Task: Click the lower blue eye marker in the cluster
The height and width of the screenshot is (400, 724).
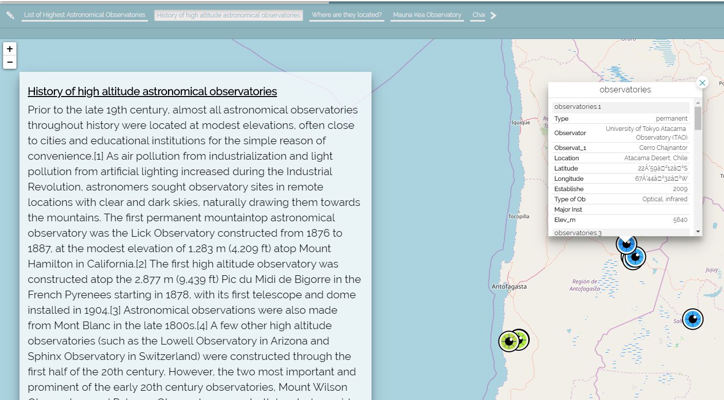Action: point(636,257)
